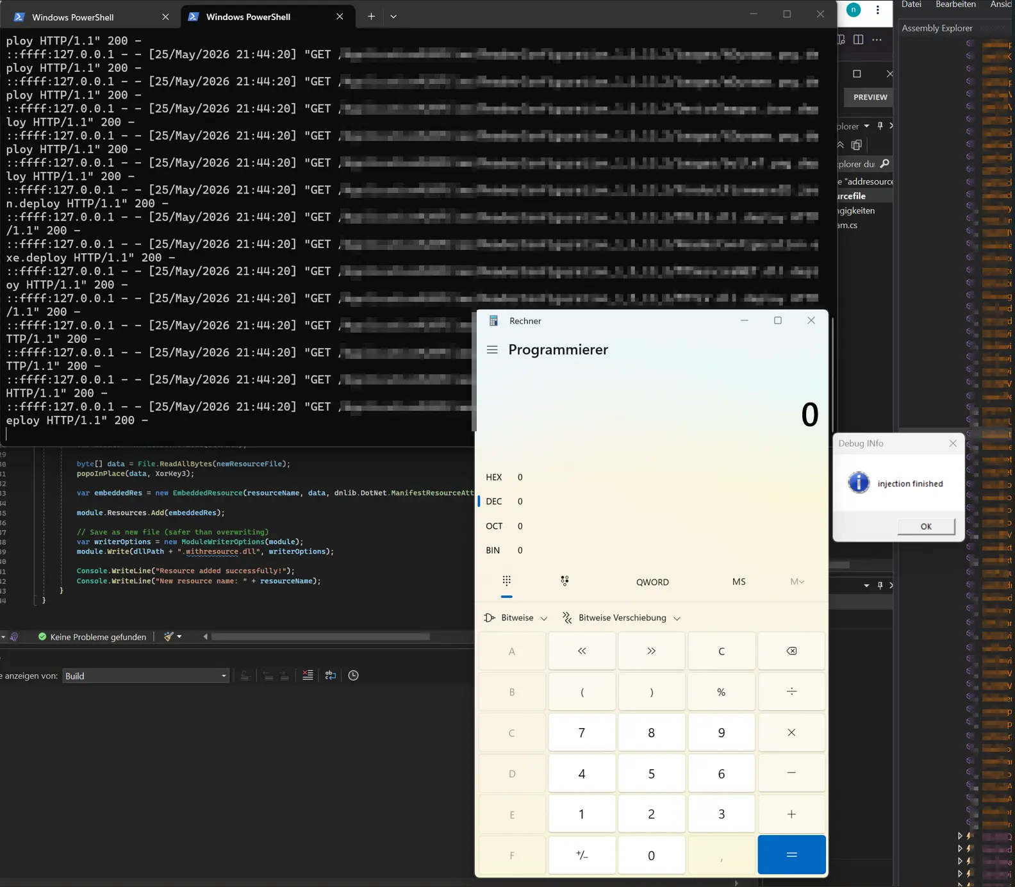Click the editor horizontal scrollbar
This screenshot has width=1015, height=887.
pos(320,636)
